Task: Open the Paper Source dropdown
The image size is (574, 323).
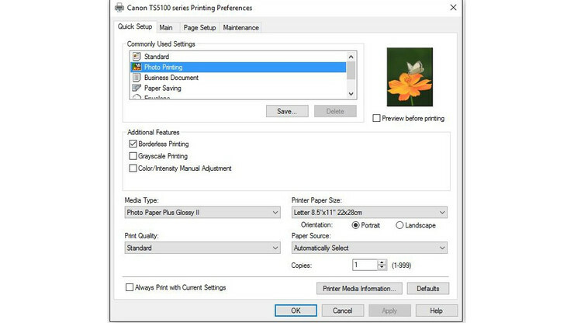Action: [x=369, y=248]
